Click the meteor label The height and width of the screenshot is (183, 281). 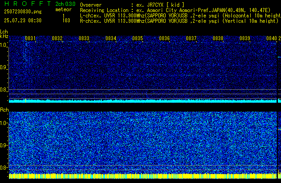(x=63, y=9)
